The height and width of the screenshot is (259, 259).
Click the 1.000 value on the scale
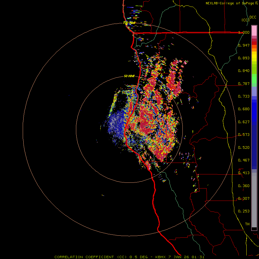[x=244, y=33]
